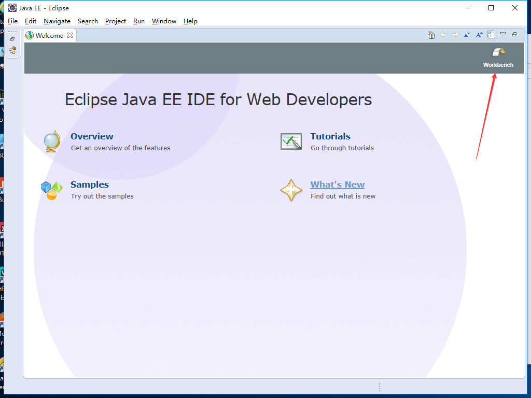Click the Samples colored shapes icon
Screen dimensions: 531x398
click(51, 190)
